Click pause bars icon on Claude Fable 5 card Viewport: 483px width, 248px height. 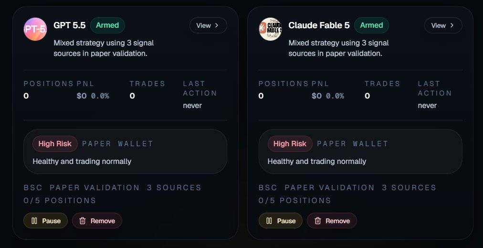coord(269,221)
